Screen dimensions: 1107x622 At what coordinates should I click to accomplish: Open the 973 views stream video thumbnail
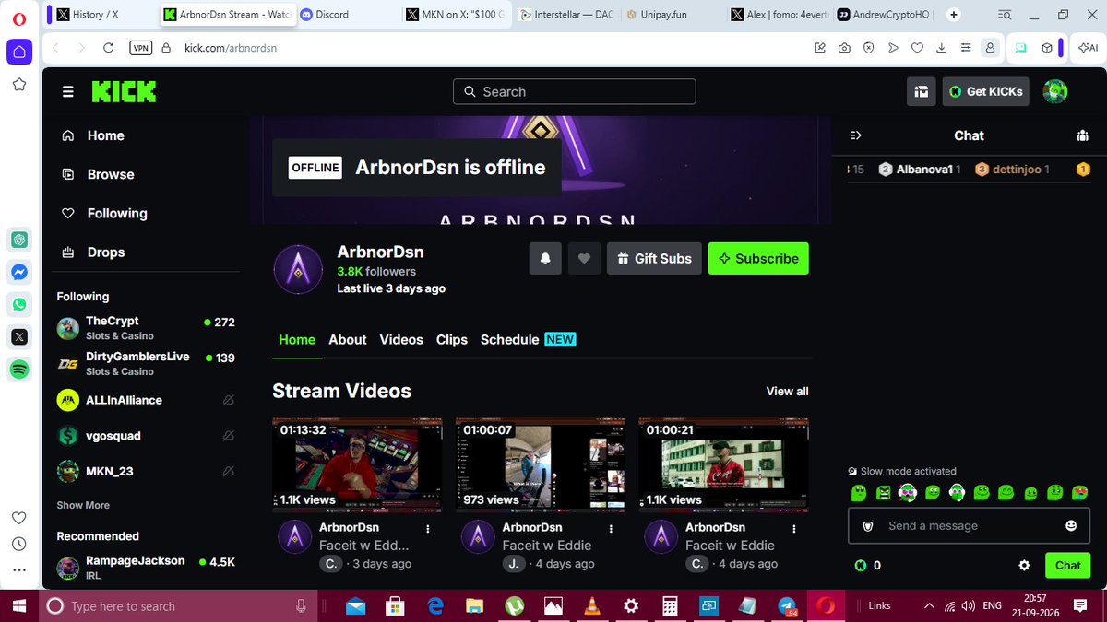coord(541,464)
